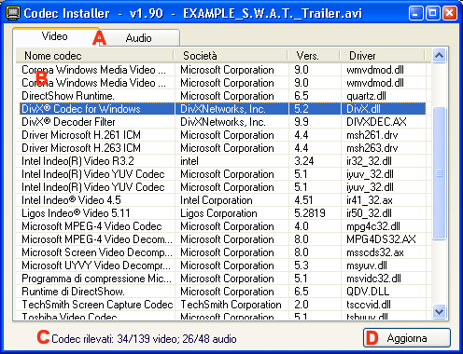Image resolution: width=463 pixels, height=354 pixels.
Task: Select Intel Indeo® Video 4.5 row
Action: pos(223,200)
